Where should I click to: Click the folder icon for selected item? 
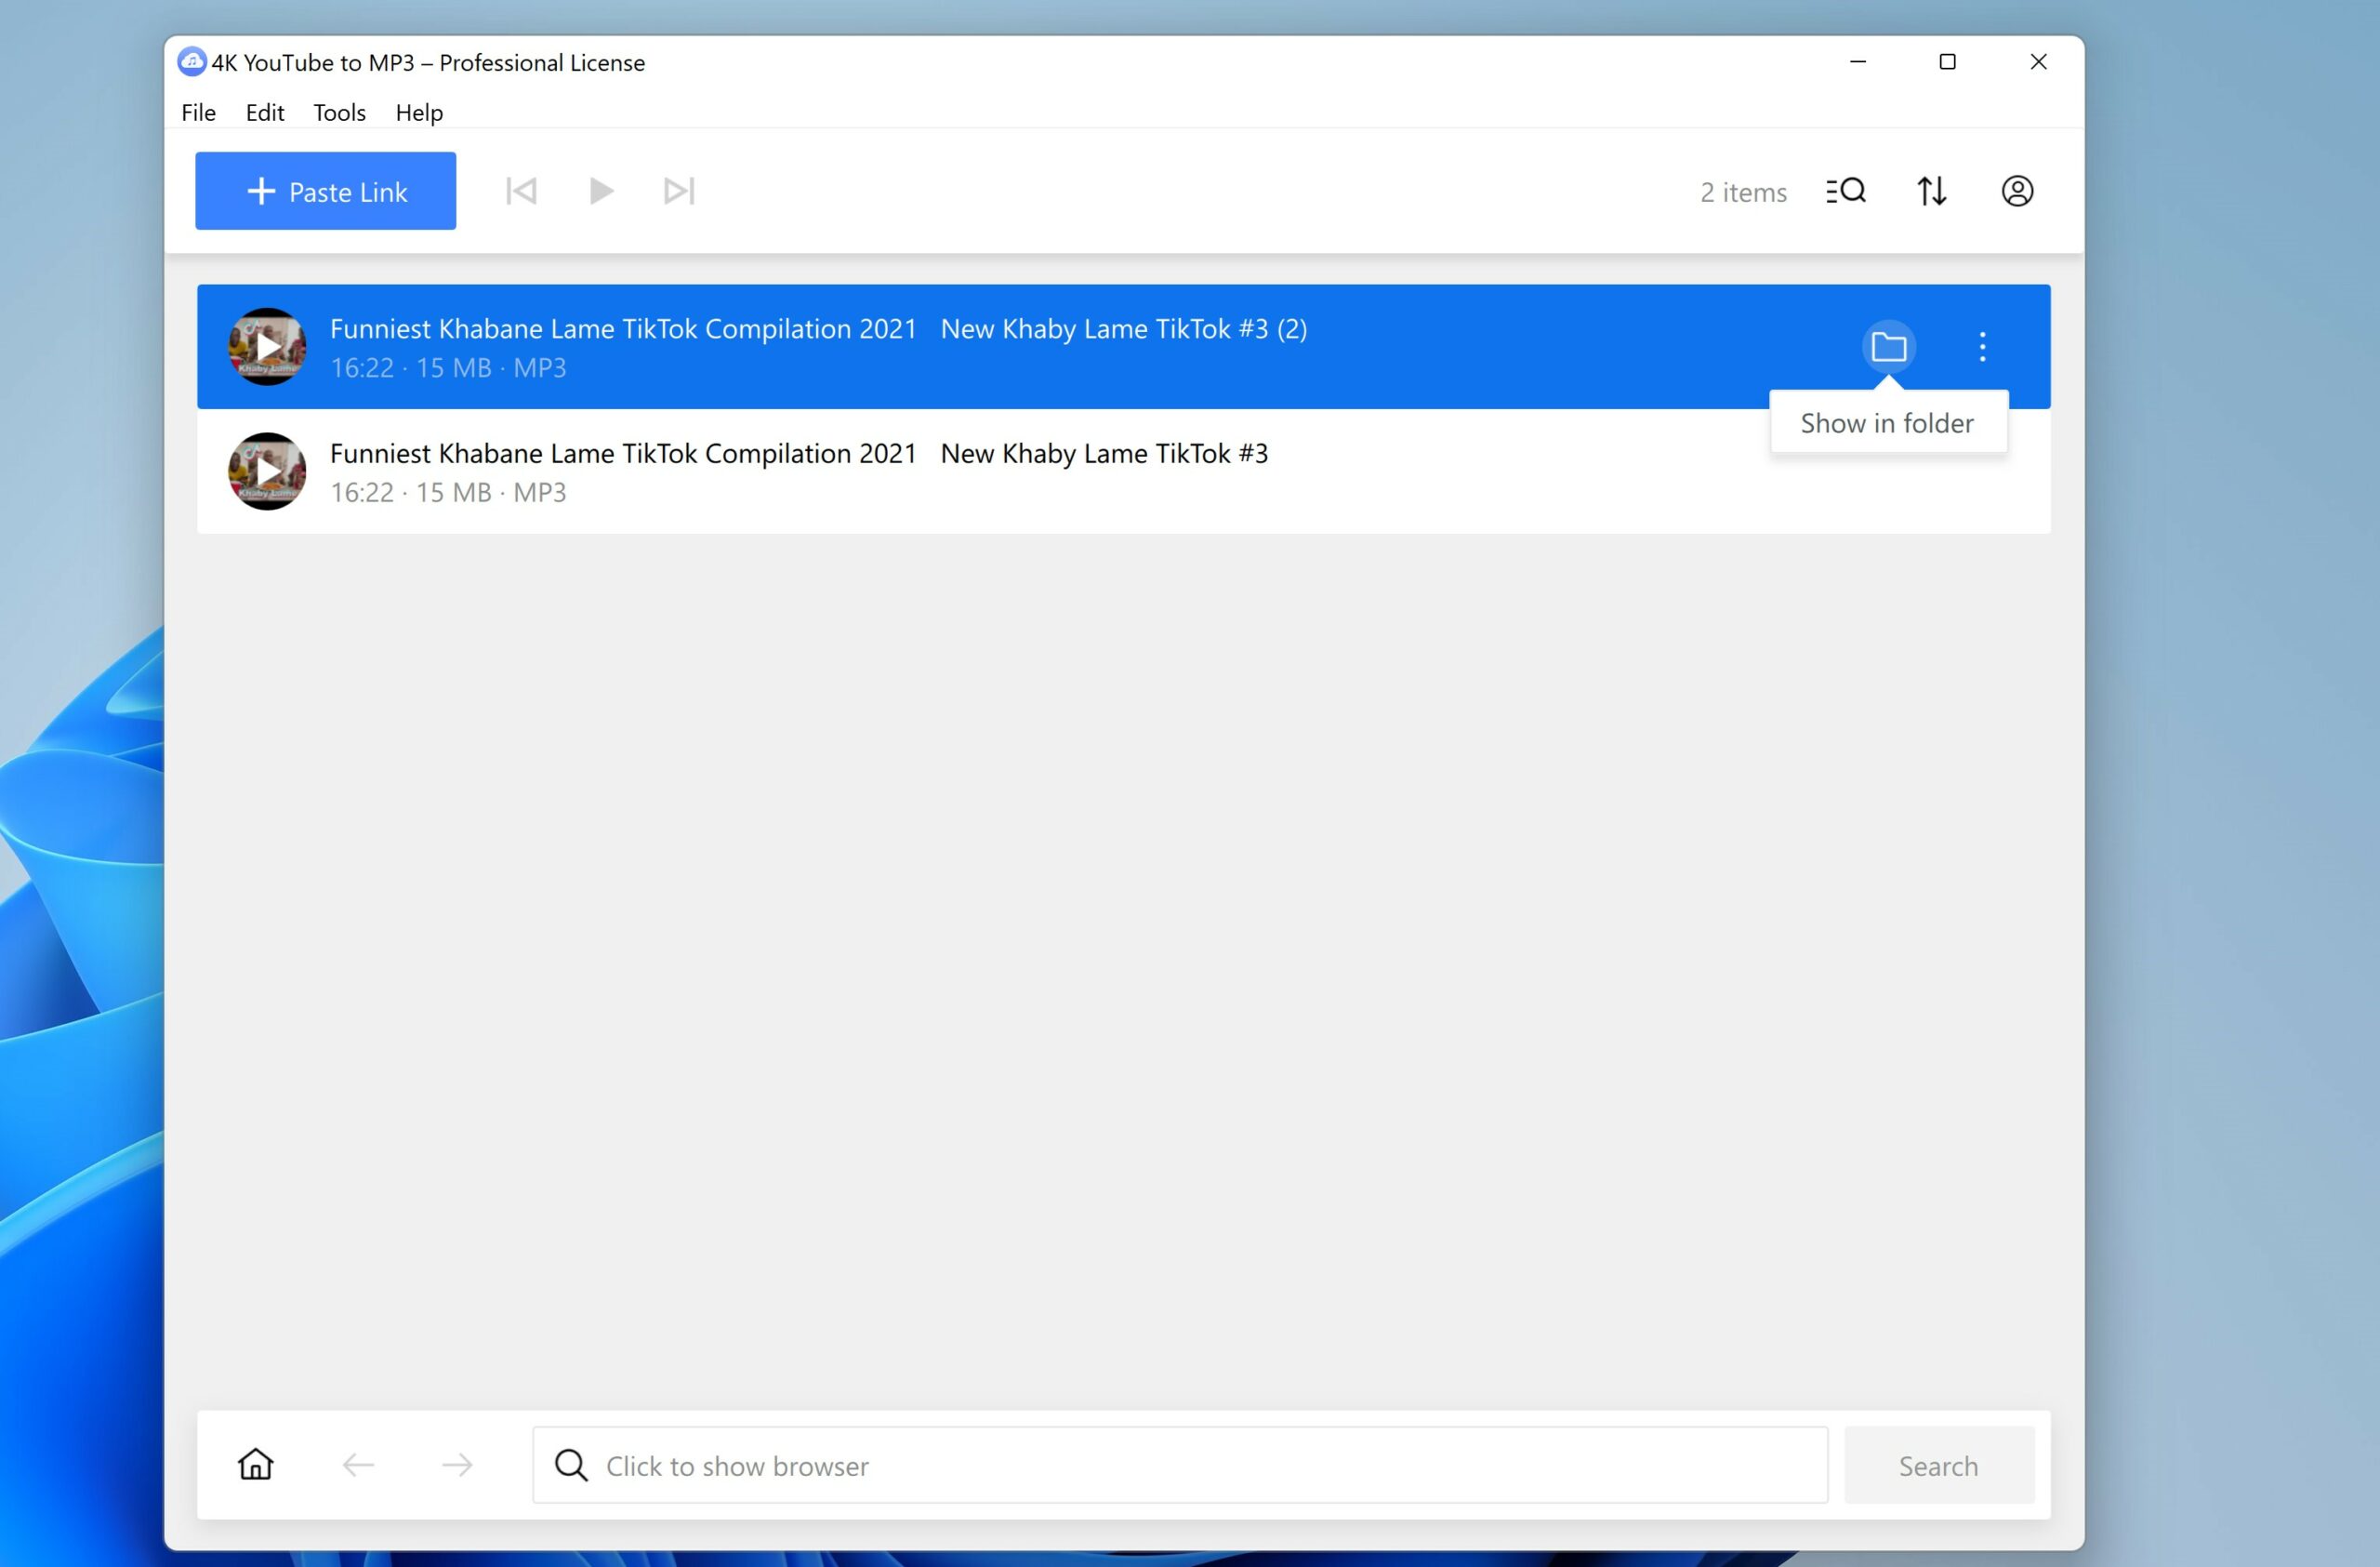(1887, 346)
